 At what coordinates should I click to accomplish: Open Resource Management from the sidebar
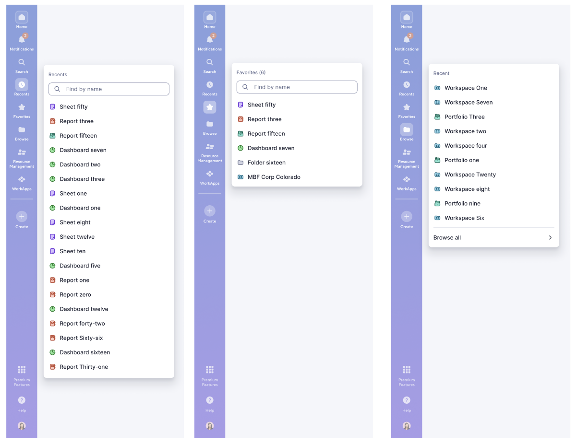coord(22,152)
